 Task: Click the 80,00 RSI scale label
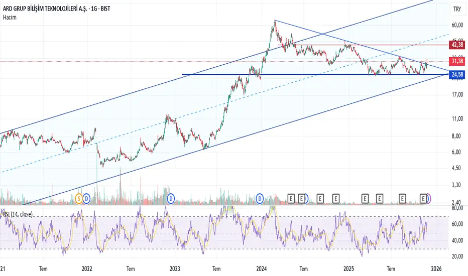457,208
